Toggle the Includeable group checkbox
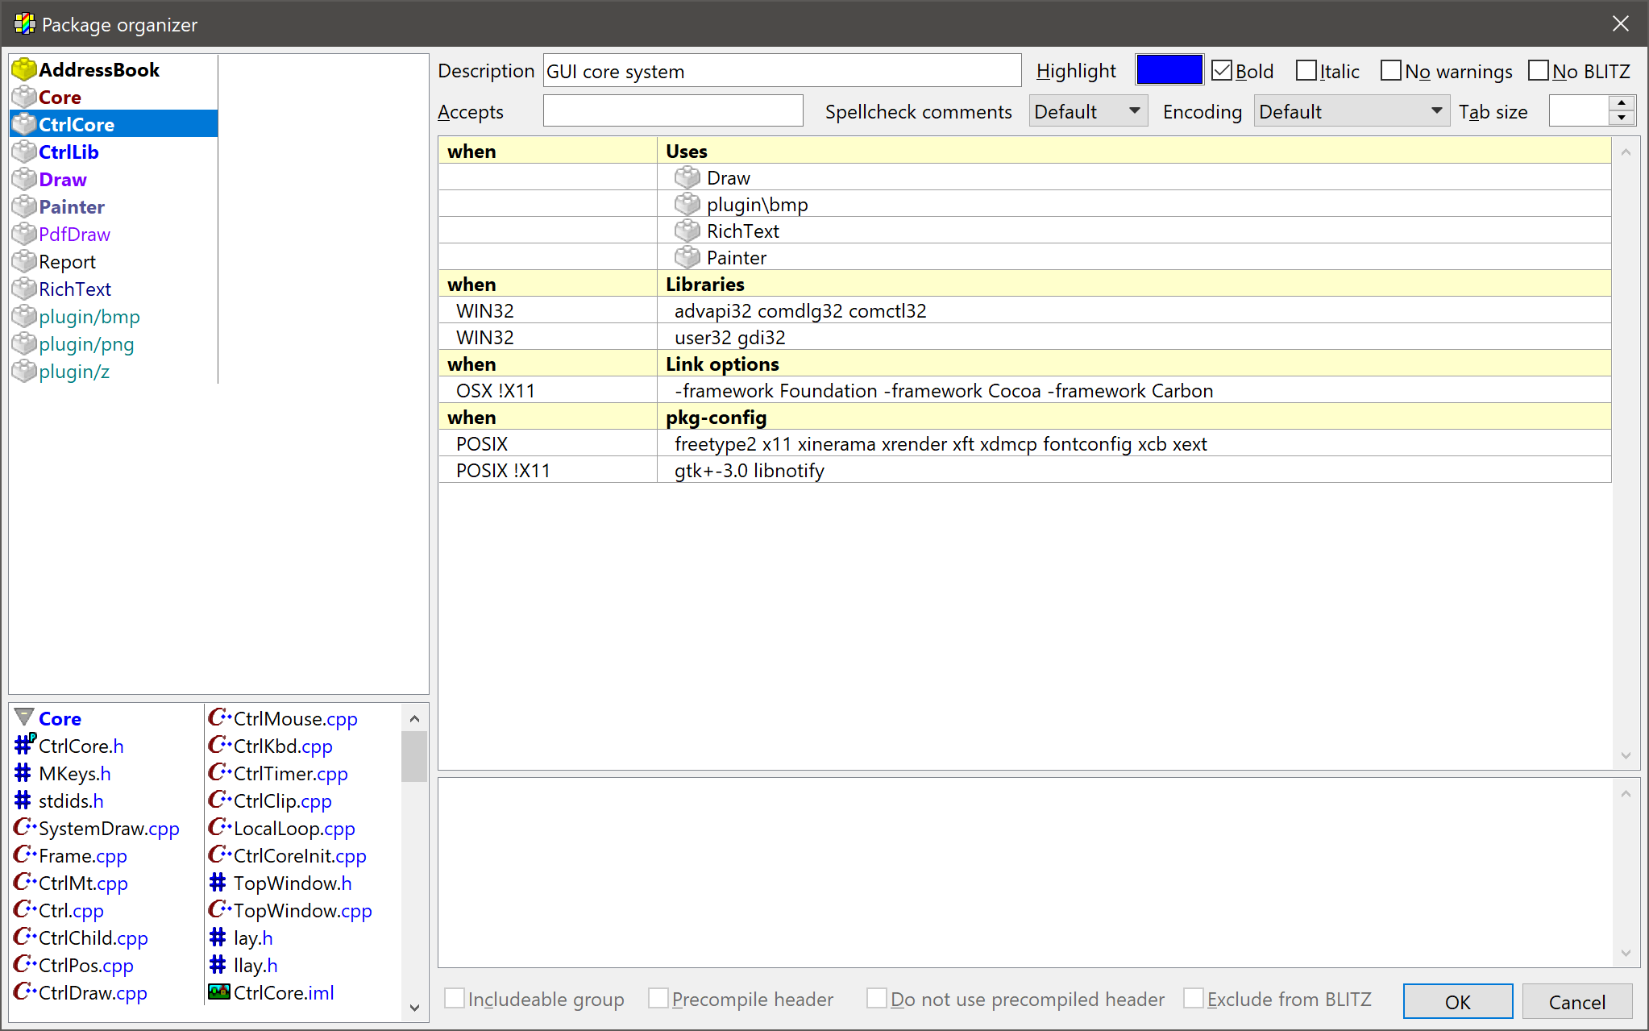This screenshot has width=1649, height=1031. [x=455, y=999]
